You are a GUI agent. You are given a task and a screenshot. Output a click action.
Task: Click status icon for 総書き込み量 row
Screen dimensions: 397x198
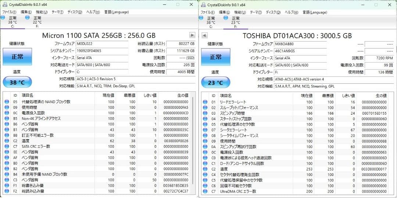pyautogui.click(x=7, y=186)
